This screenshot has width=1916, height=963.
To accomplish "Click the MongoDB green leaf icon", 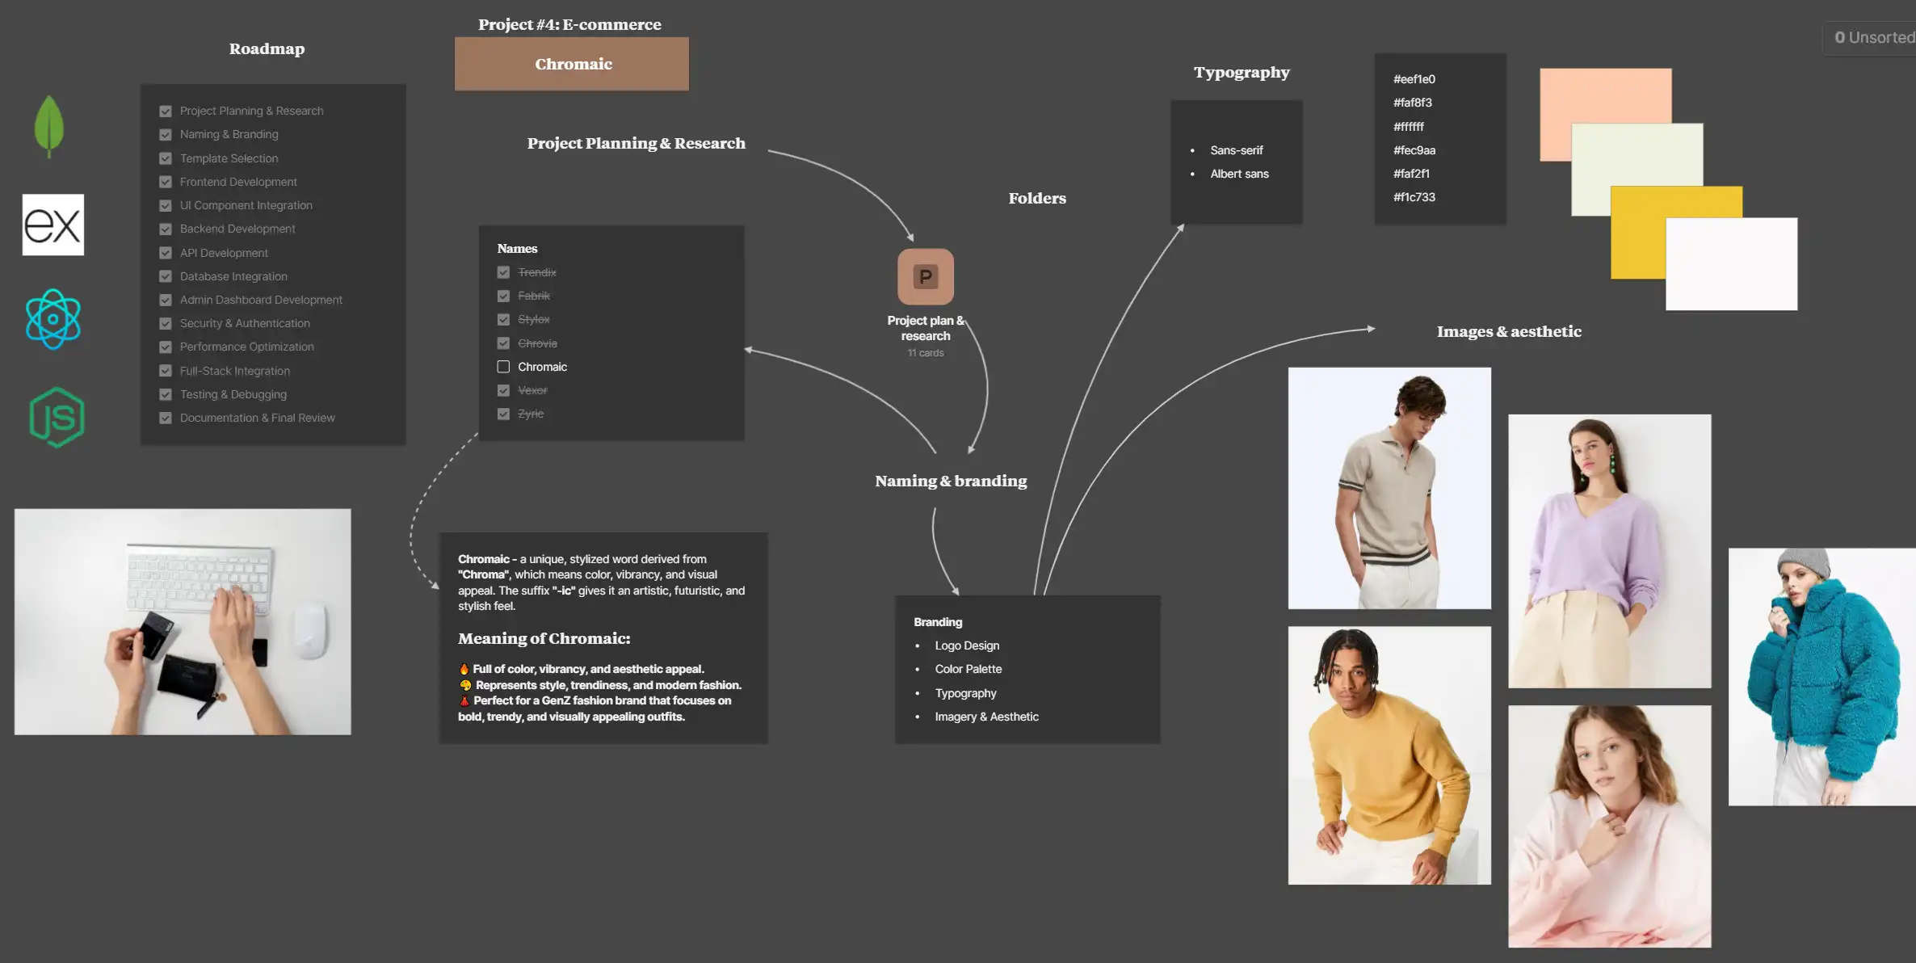I will coord(49,126).
